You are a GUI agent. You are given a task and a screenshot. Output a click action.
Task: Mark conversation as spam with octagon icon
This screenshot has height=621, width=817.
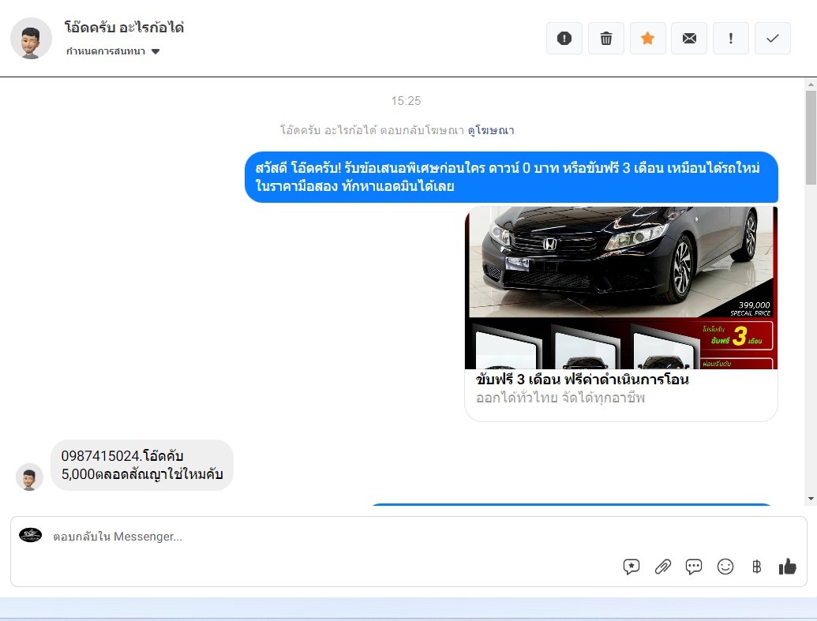pyautogui.click(x=564, y=38)
